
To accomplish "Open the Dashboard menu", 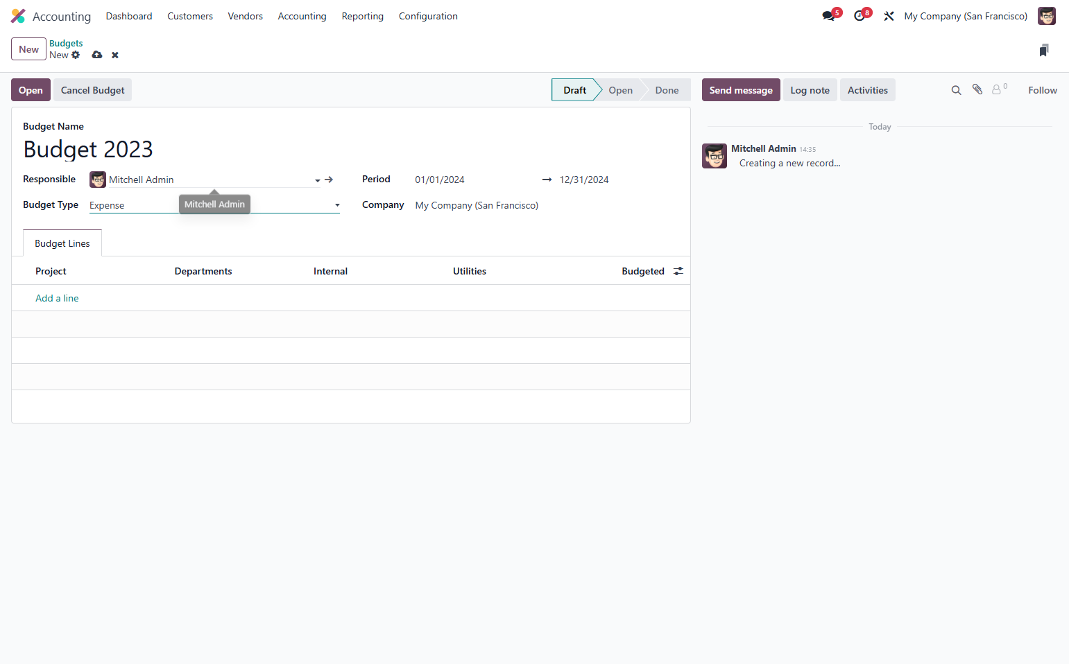I will point(129,16).
